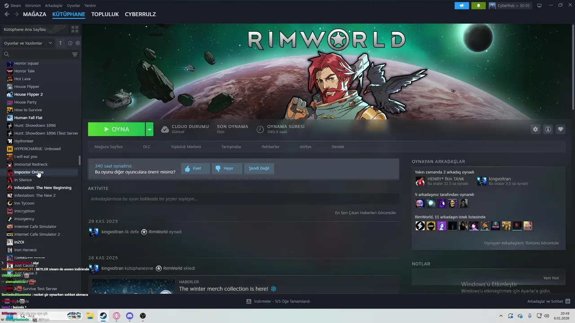Open Destek support link
575x323 pixels.
(338, 147)
